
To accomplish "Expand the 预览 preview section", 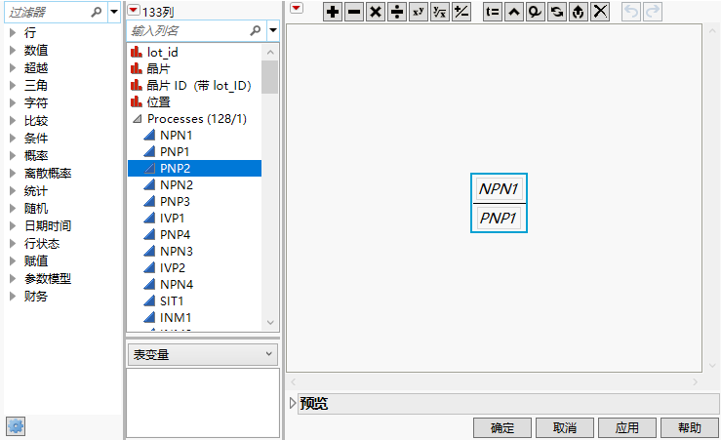I will pos(293,403).
